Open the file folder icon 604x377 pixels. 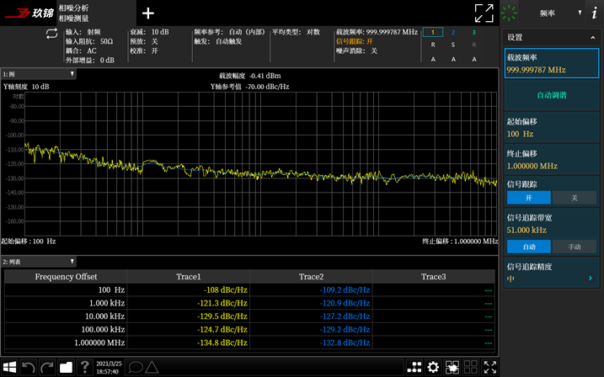[x=66, y=367]
